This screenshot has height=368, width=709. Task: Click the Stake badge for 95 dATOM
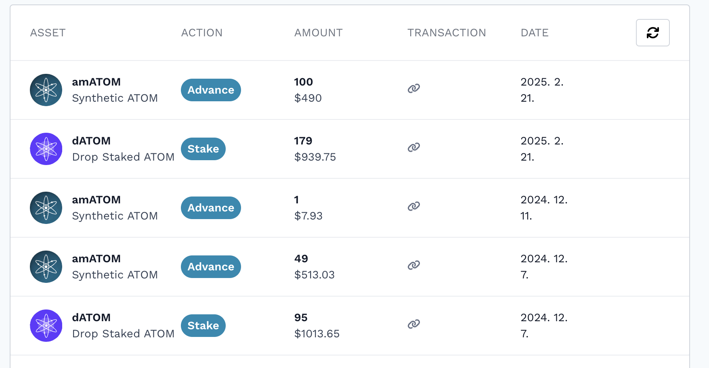[x=203, y=326]
